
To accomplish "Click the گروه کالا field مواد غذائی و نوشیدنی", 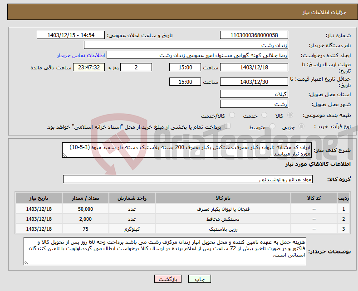I will point(188,179).
